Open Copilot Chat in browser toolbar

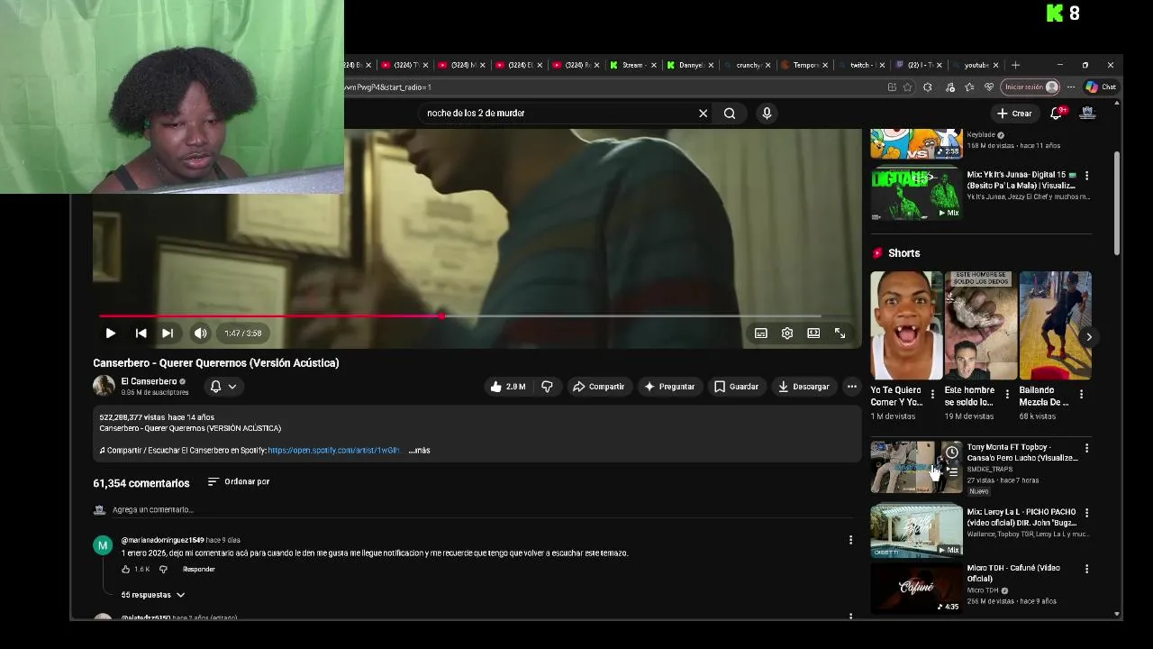(1101, 87)
